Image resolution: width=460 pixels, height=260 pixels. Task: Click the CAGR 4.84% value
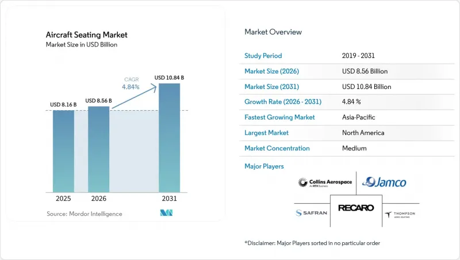131,87
